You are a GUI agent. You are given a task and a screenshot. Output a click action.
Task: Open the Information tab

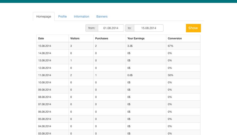tap(81, 16)
